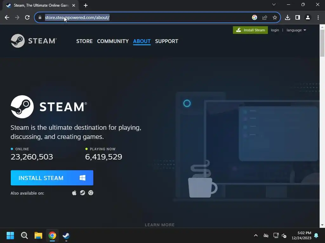Click the 'Also available on:' text
The height and width of the screenshot is (243, 325).
tap(27, 193)
